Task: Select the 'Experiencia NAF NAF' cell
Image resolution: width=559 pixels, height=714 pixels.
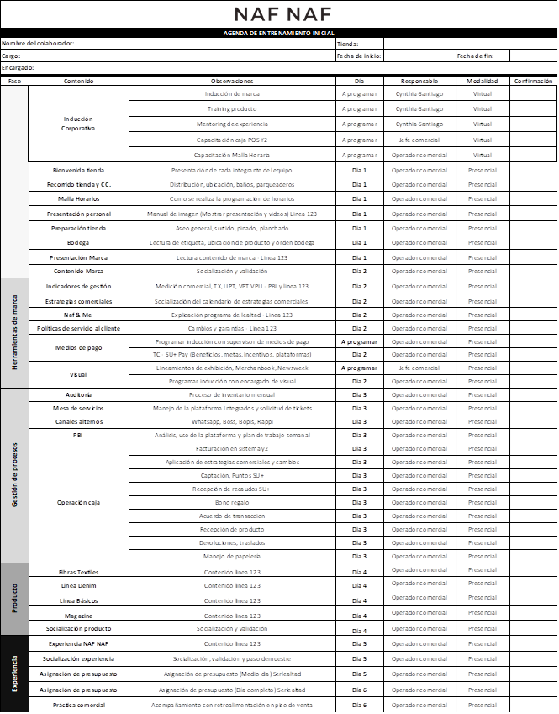Action: coord(79,644)
